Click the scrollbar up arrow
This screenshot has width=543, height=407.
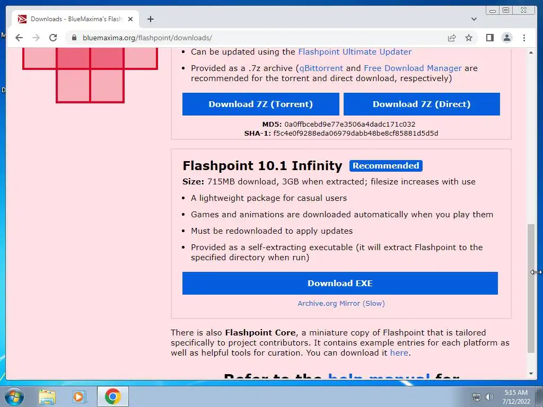[x=531, y=52]
